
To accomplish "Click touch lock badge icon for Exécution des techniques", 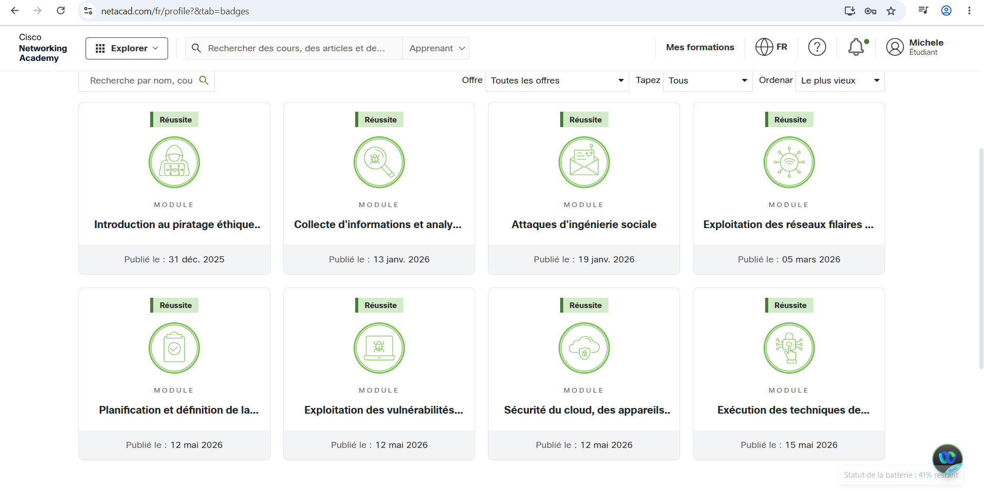I will pos(789,348).
